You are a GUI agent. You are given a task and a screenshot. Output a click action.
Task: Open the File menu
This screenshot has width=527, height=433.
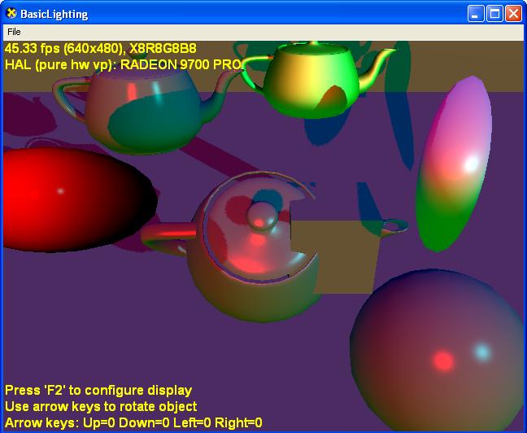point(14,32)
